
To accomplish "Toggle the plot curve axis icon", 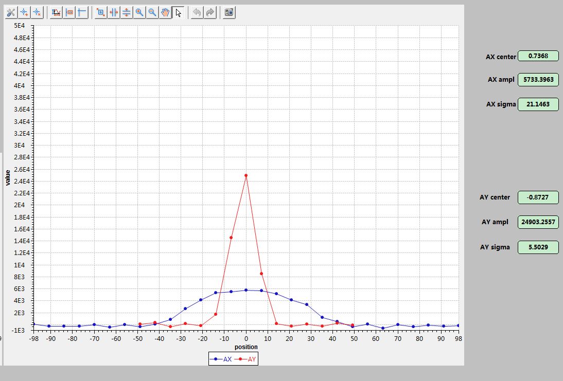I will click(x=57, y=12).
